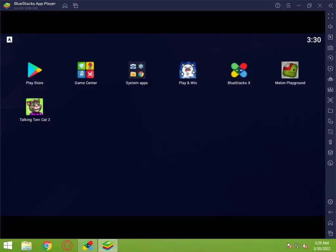Open File Explorer from the taskbar
Screen dimensions: 336x252
27,245
